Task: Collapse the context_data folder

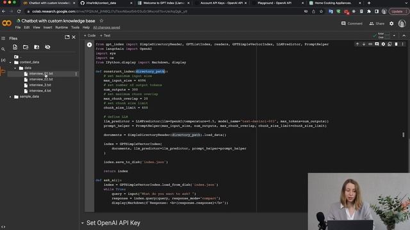Action: tap(10, 63)
